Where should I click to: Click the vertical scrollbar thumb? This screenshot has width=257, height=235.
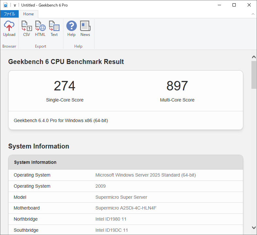click(x=254, y=74)
